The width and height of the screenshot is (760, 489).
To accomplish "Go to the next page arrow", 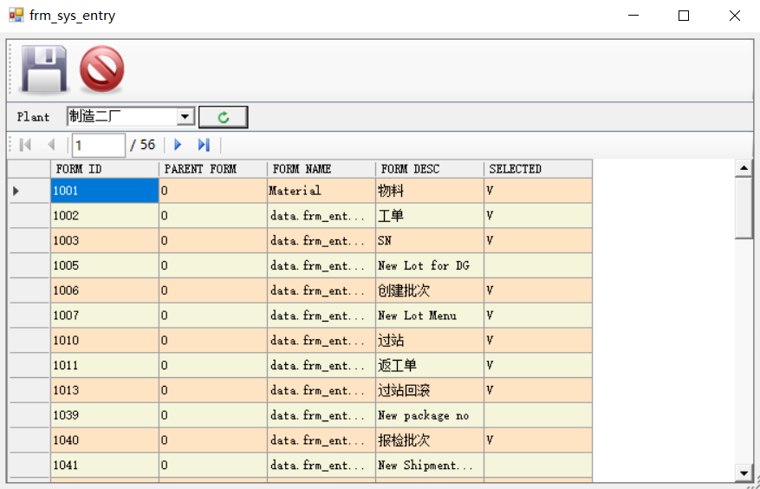I will coord(179,145).
